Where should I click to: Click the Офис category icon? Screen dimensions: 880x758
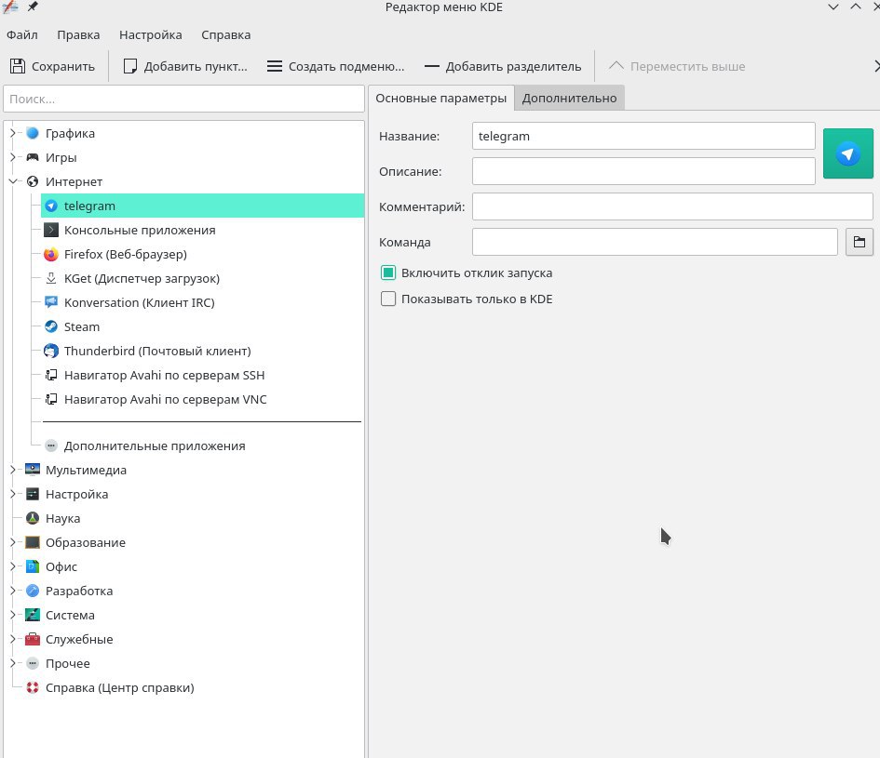pos(33,566)
